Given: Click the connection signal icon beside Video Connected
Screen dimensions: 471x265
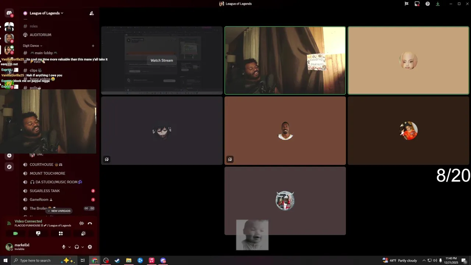Looking at the screenshot, I should coord(9,223).
